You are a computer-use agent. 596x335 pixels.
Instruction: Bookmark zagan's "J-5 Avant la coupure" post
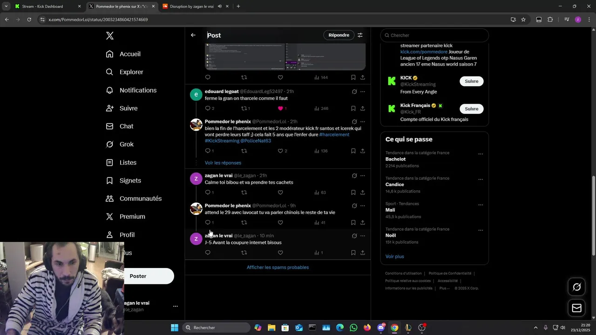coord(353,253)
